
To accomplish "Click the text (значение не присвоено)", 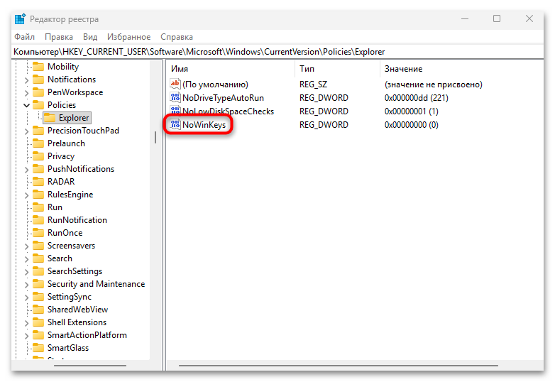I will (x=433, y=84).
